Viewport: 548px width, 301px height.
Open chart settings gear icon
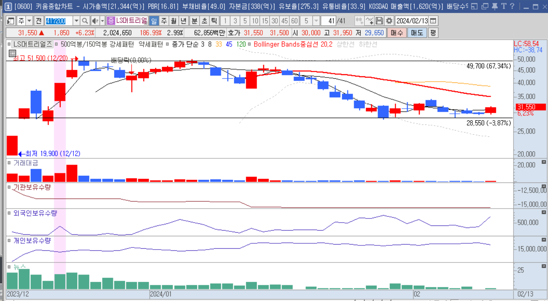point(389,21)
